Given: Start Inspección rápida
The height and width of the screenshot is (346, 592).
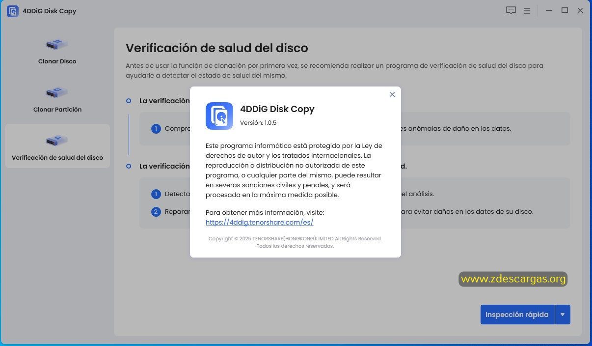Looking at the screenshot, I should tap(517, 315).
